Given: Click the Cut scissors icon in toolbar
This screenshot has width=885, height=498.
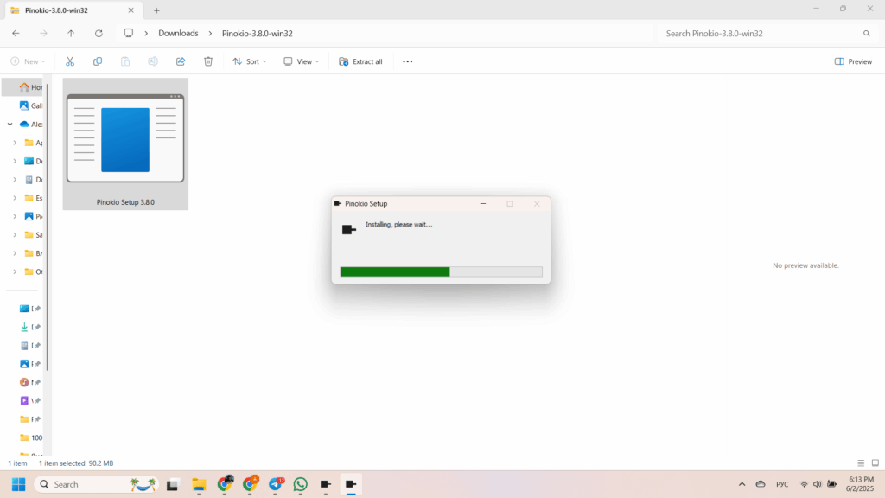Looking at the screenshot, I should (x=70, y=61).
